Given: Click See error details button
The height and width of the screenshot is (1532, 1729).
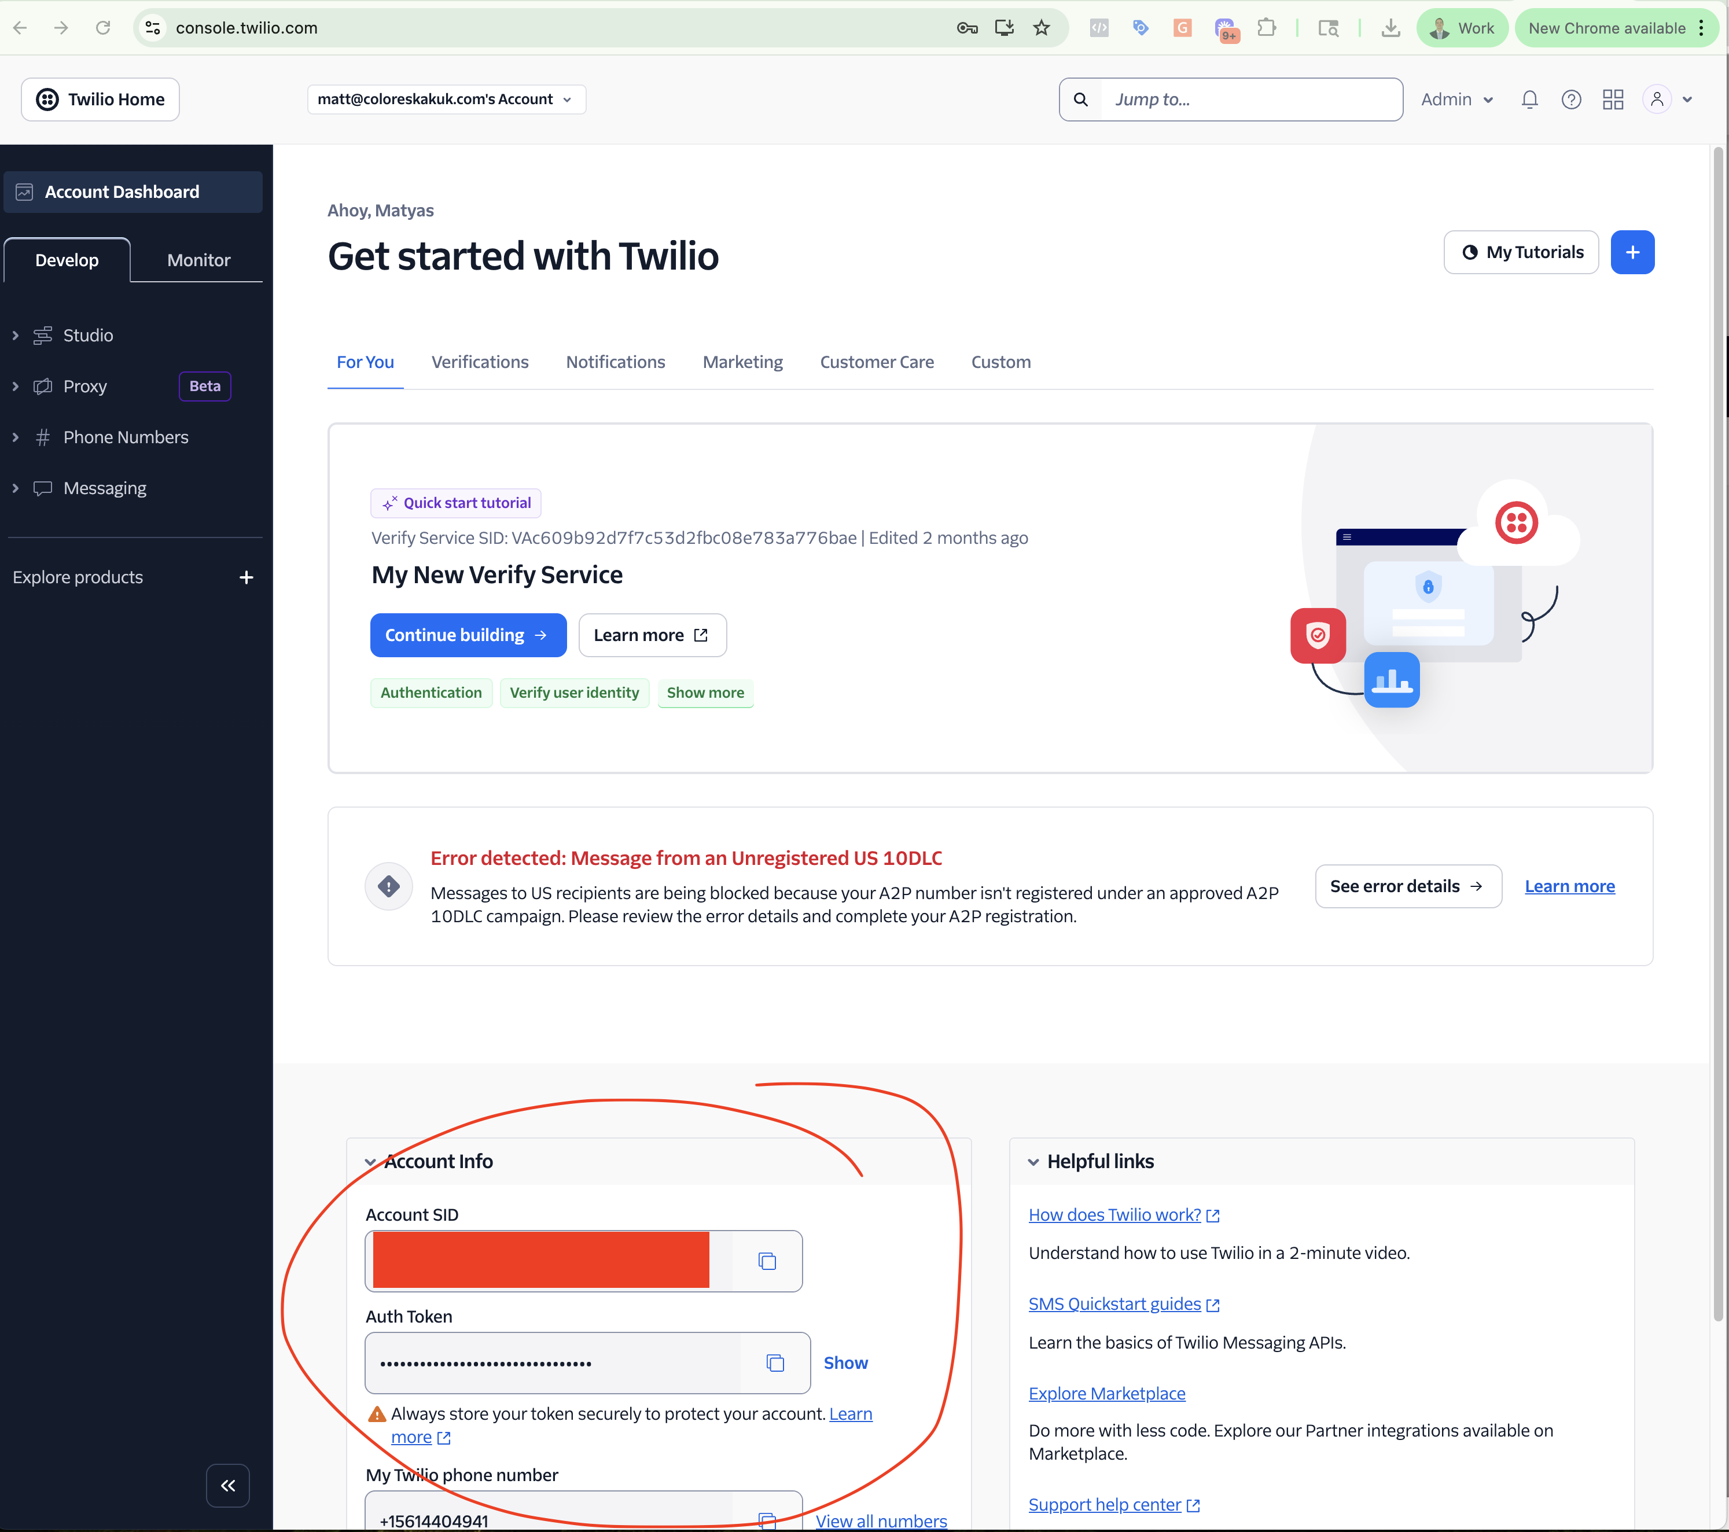Looking at the screenshot, I should (1408, 886).
